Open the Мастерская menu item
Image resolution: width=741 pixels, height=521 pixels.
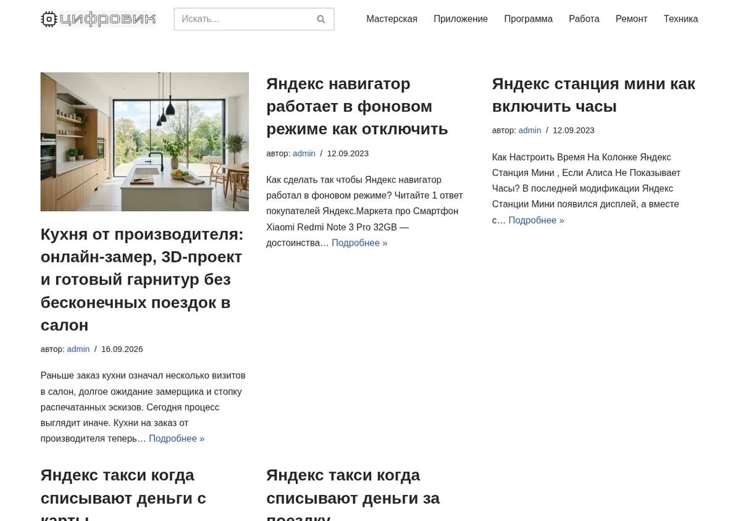(x=391, y=19)
